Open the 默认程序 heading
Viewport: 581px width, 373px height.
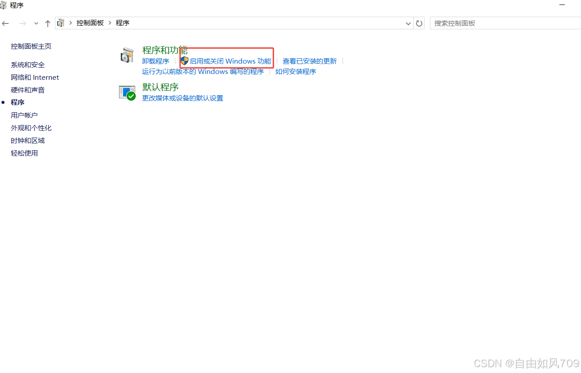(x=160, y=87)
